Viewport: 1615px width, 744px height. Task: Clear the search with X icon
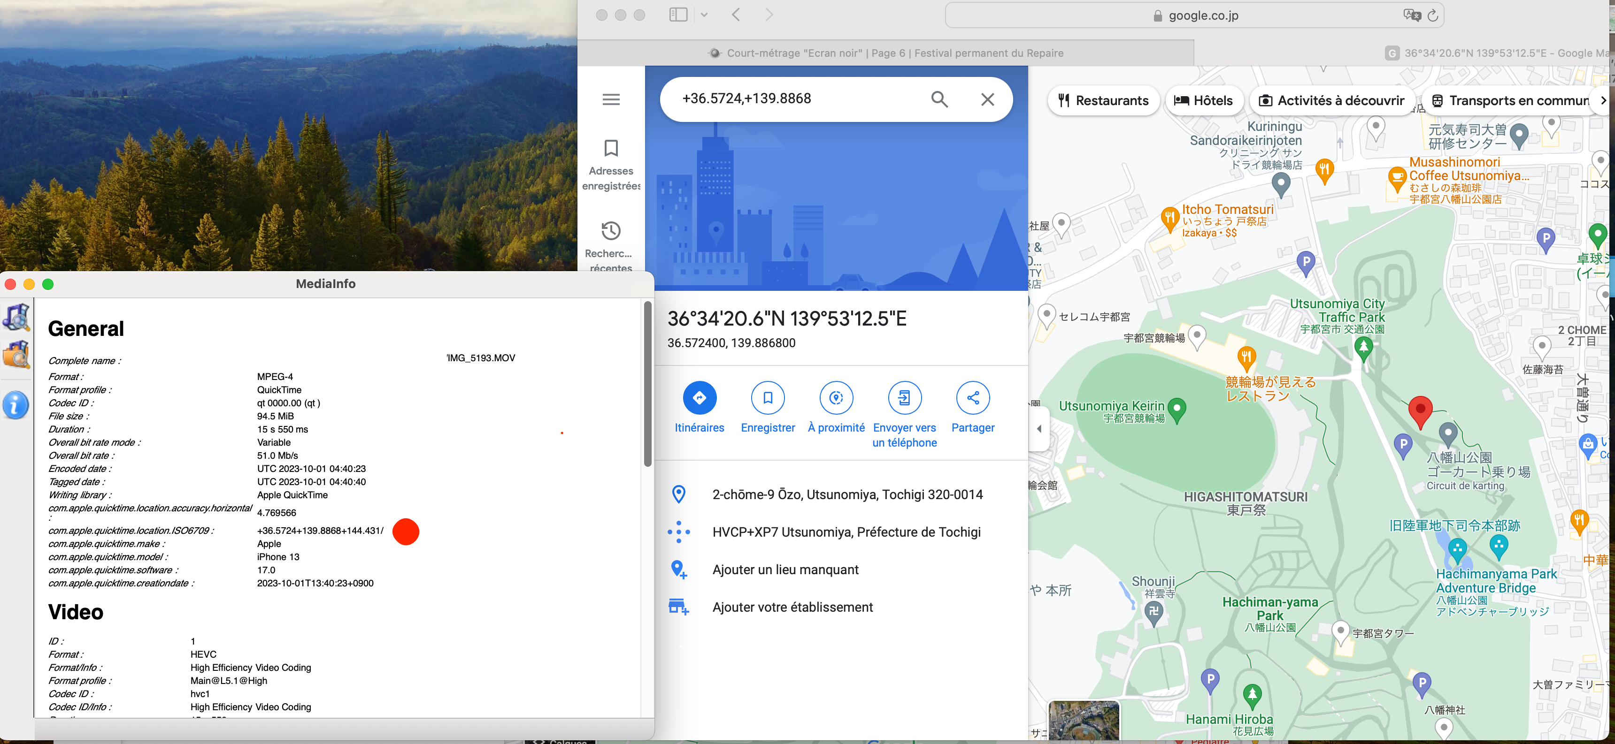(987, 99)
